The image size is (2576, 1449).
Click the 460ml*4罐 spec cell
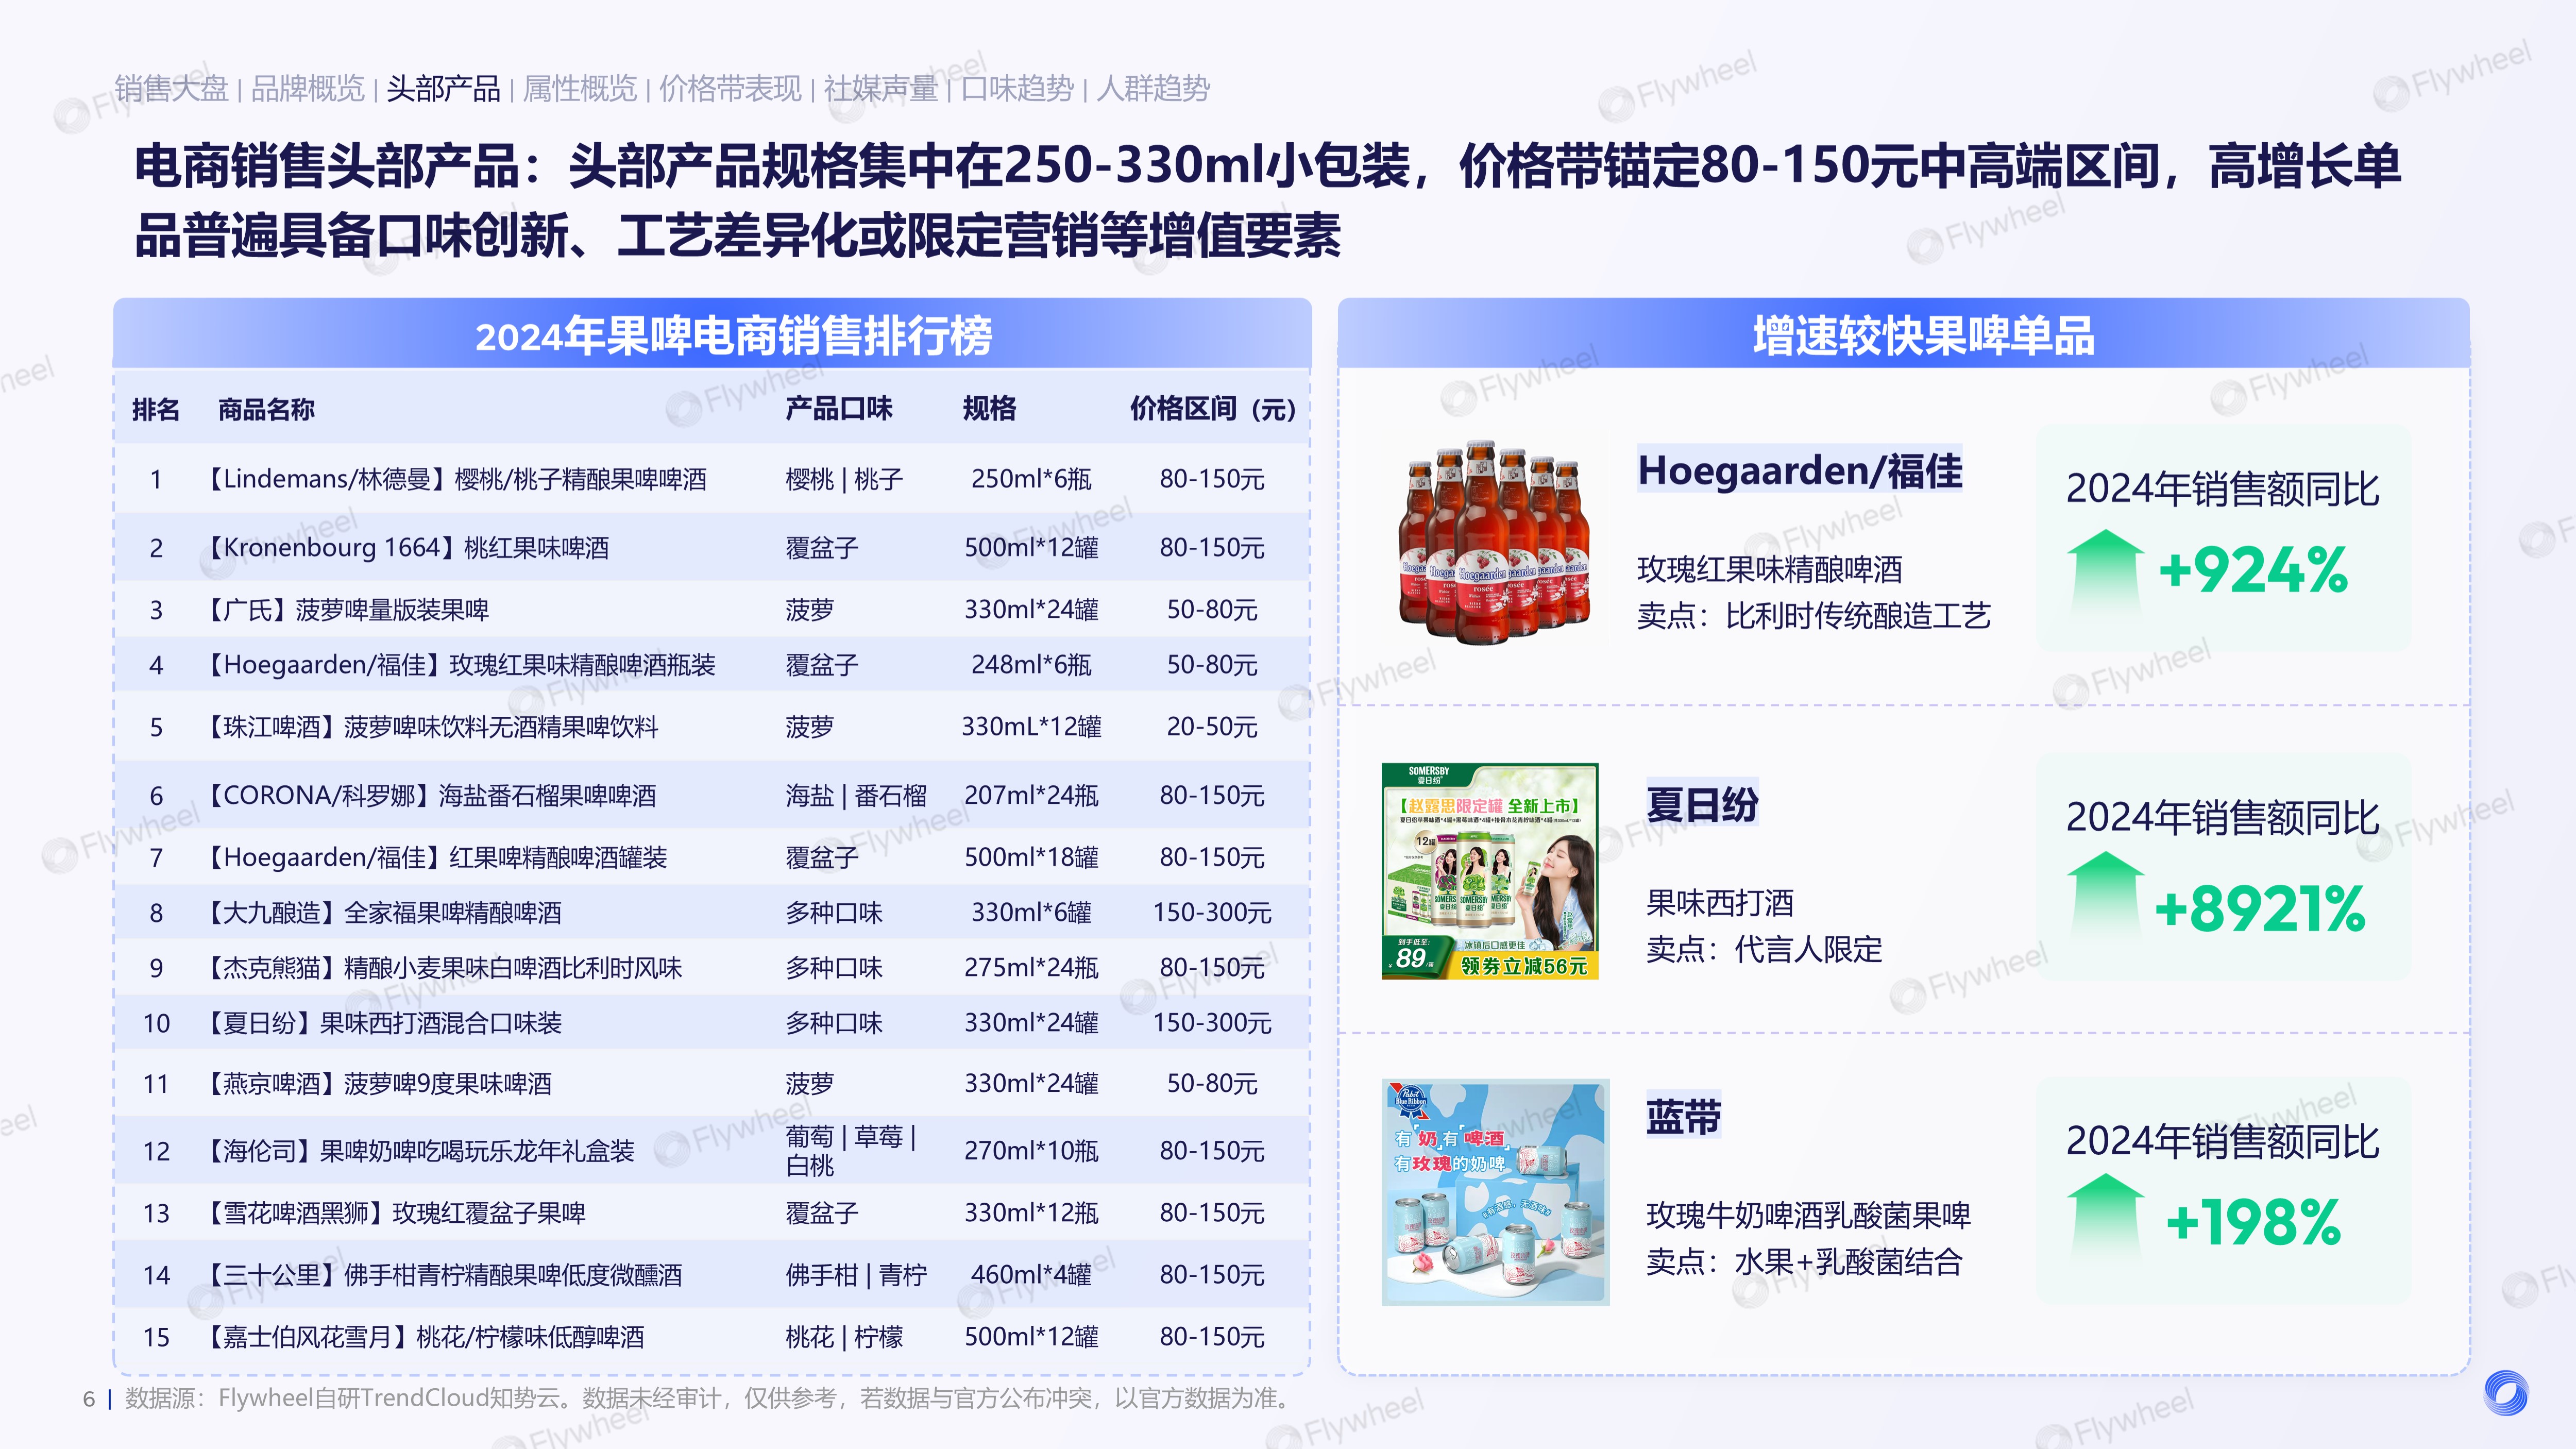click(1031, 1275)
